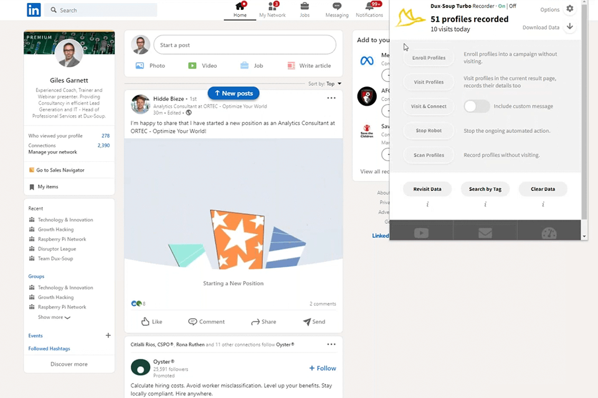Viewport: 598px width, 398px height.
Task: Open the three-dot menu on Hidde Bieze post
Action: click(x=331, y=98)
